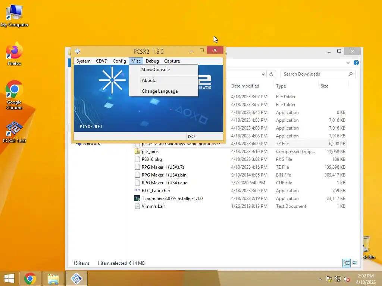The image size is (382, 286).
Task: Choose About... from Misc menu
Action: (x=163, y=80)
